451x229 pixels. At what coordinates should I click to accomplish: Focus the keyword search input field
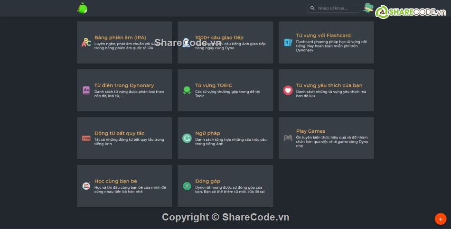(338, 8)
